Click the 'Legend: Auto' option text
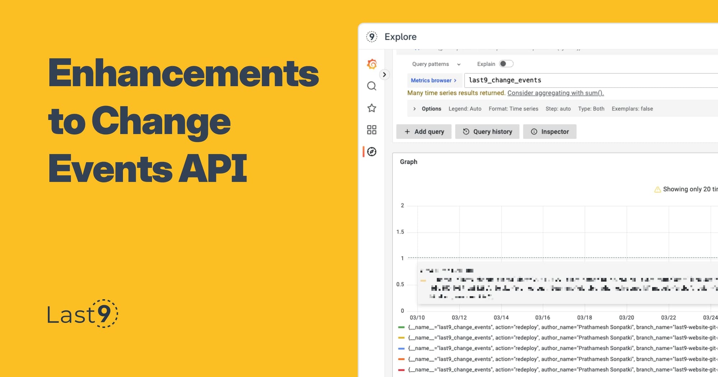The image size is (718, 377). [465, 109]
